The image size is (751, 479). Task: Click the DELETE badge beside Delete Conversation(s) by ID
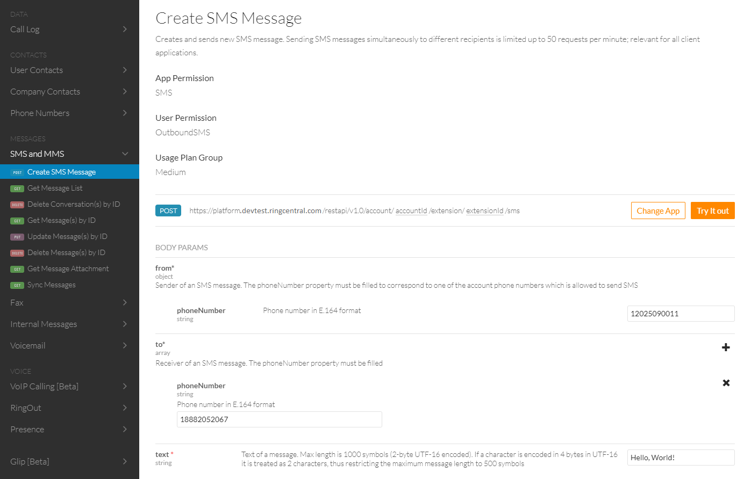coord(17,205)
